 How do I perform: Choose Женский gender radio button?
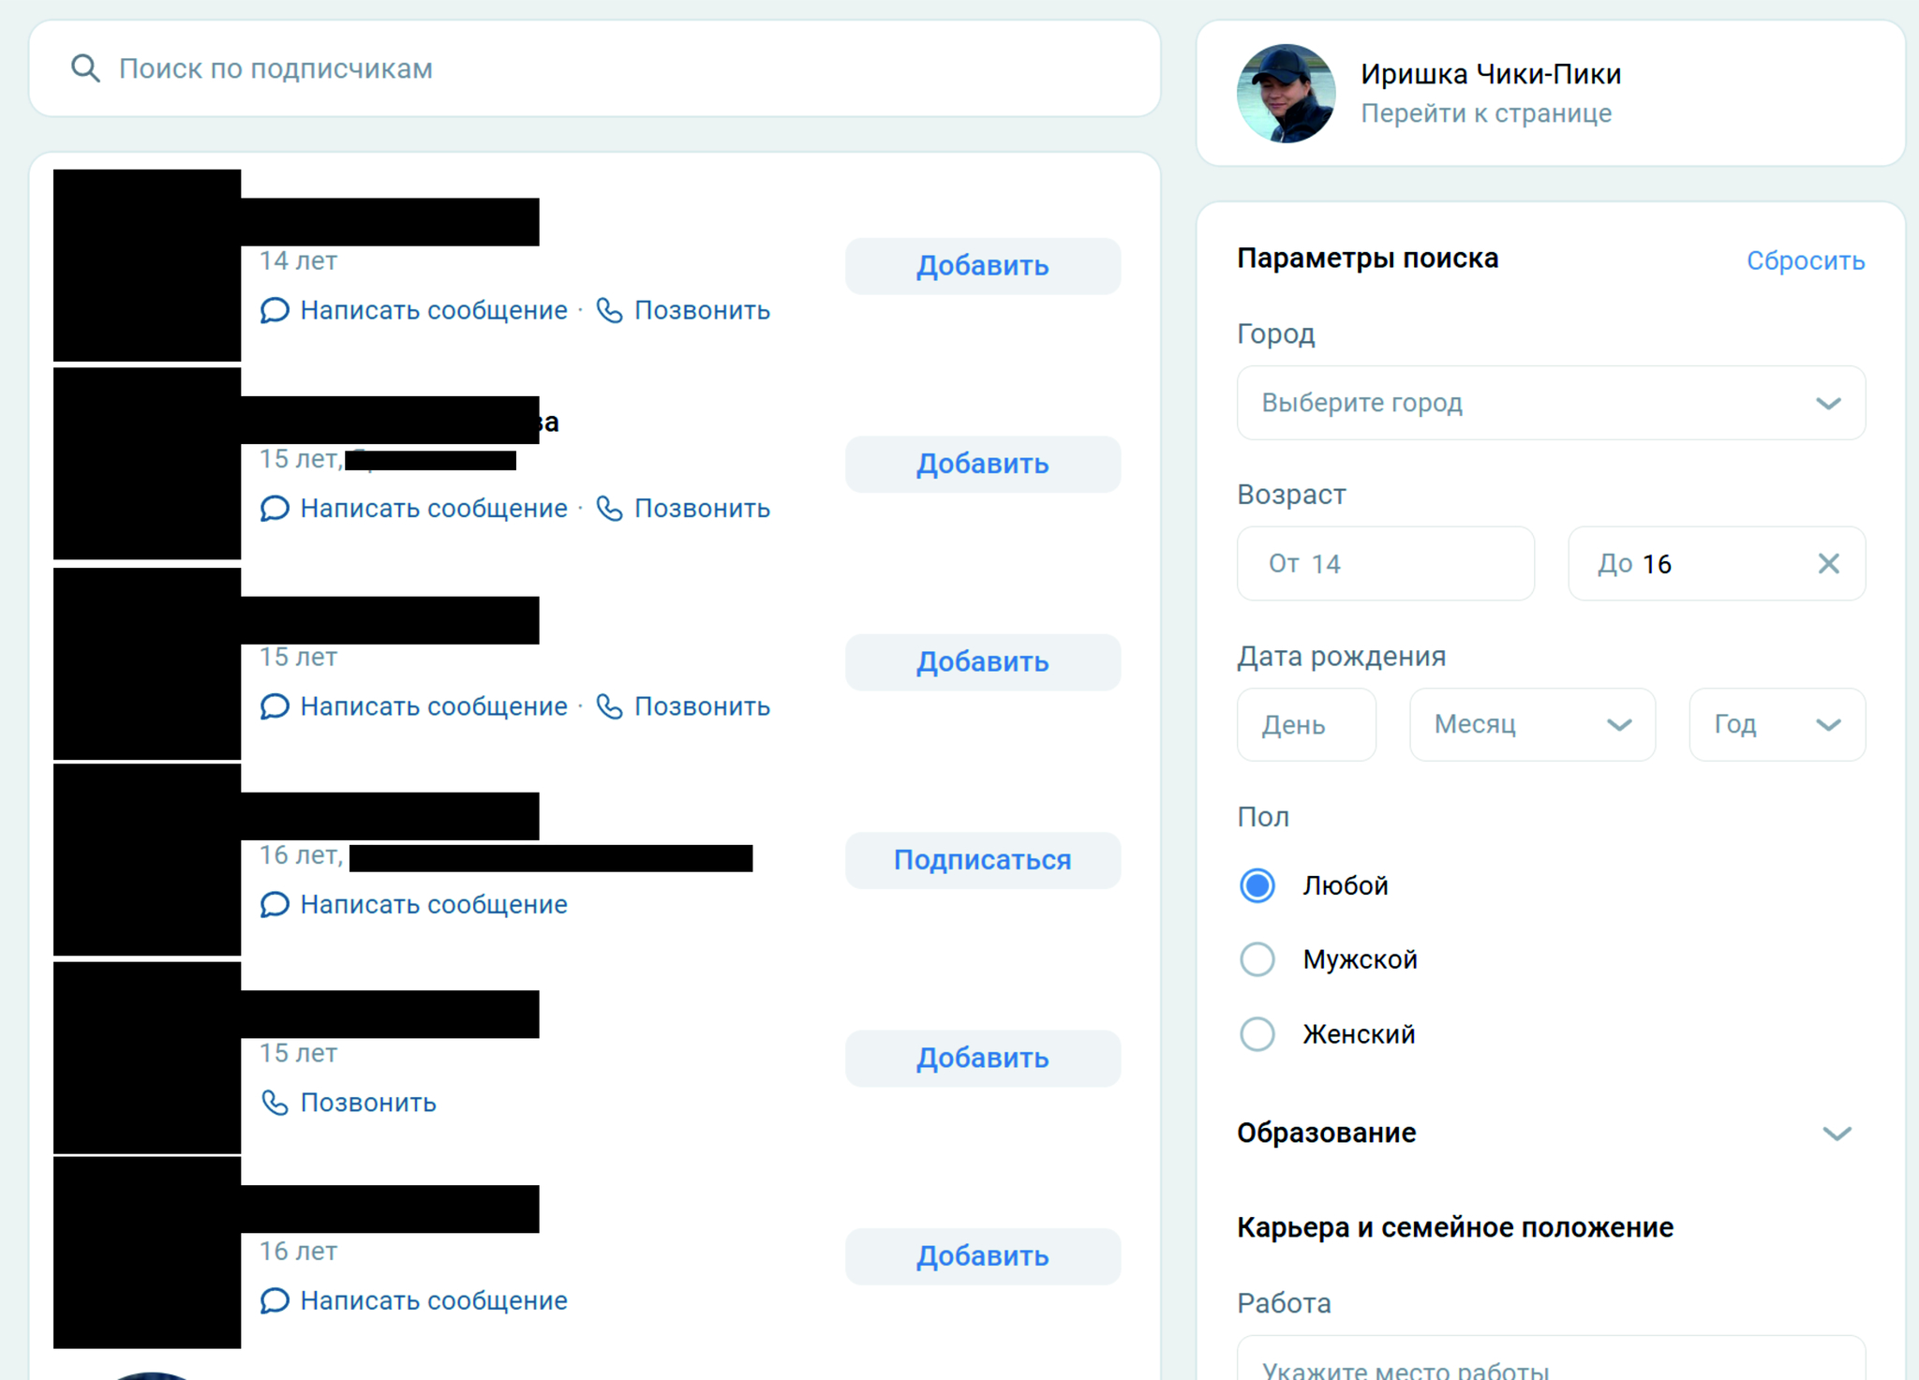[x=1257, y=1034]
